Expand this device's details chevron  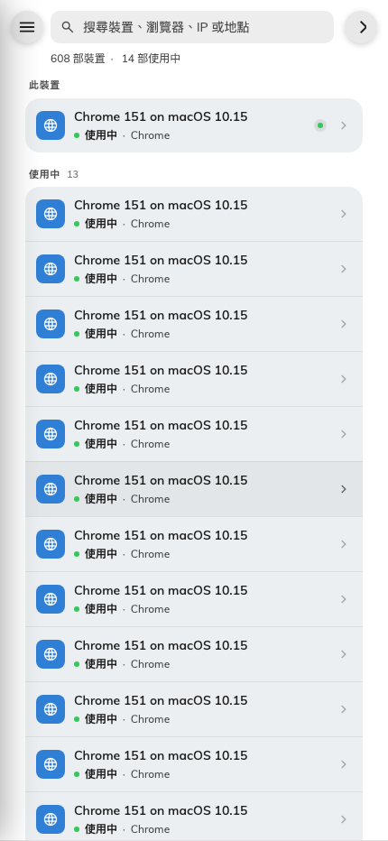click(x=344, y=125)
